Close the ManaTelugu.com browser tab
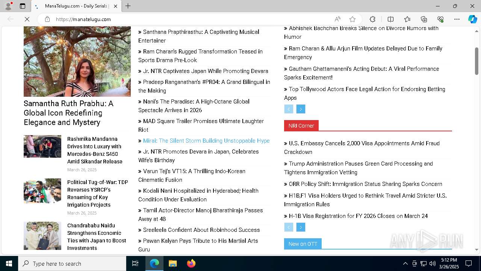481x271 pixels. coord(115,6)
